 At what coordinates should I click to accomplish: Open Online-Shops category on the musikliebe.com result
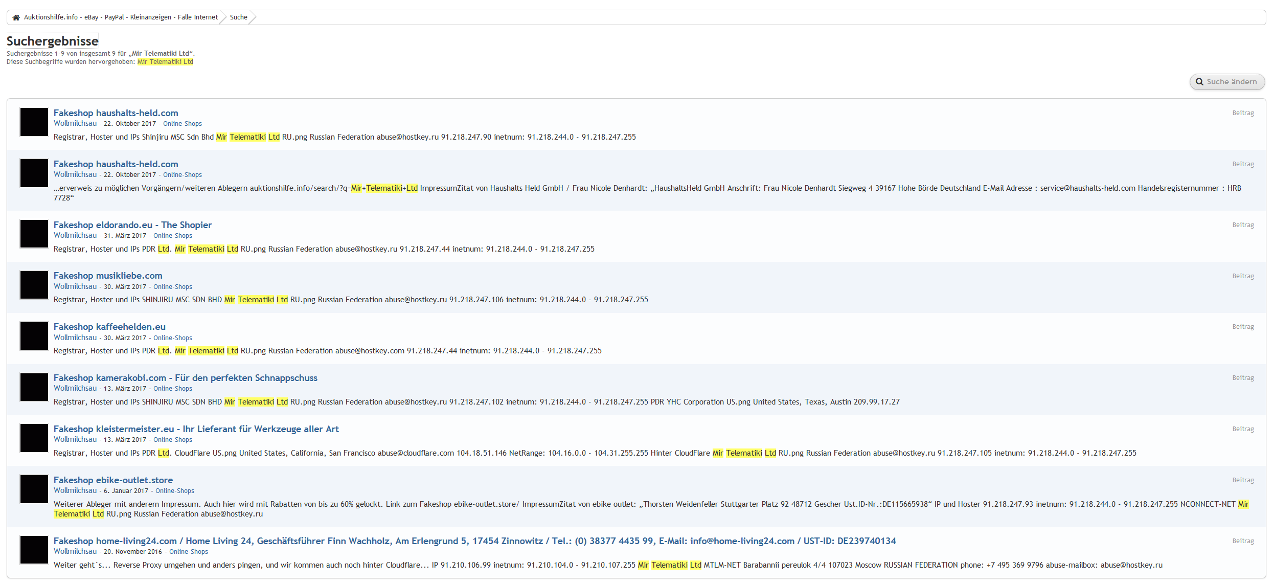(173, 287)
